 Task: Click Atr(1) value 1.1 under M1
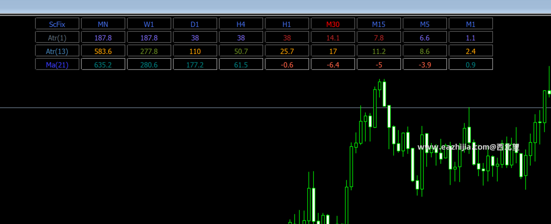471,37
